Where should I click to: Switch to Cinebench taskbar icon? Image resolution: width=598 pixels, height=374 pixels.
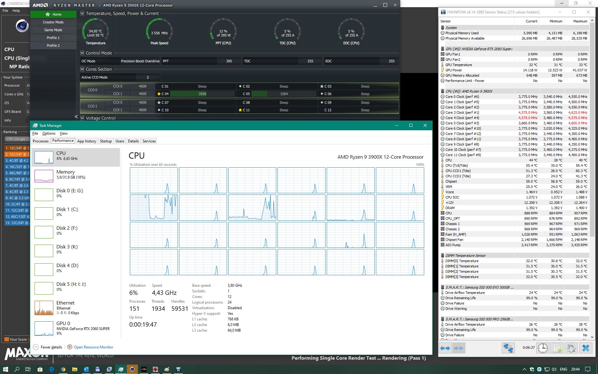point(132,369)
